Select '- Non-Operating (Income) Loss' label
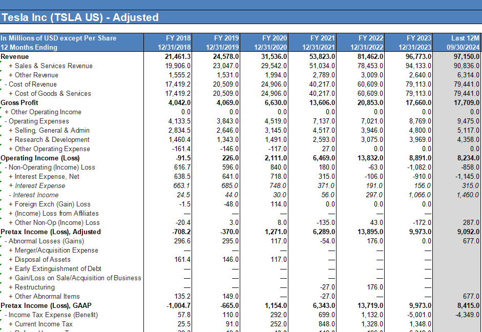The width and height of the screenshot is (482, 332). click(50, 167)
